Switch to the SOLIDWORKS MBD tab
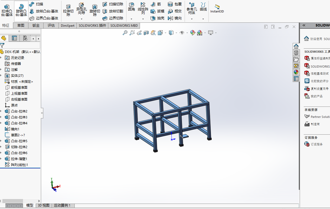330x209 pixels. tap(124, 25)
